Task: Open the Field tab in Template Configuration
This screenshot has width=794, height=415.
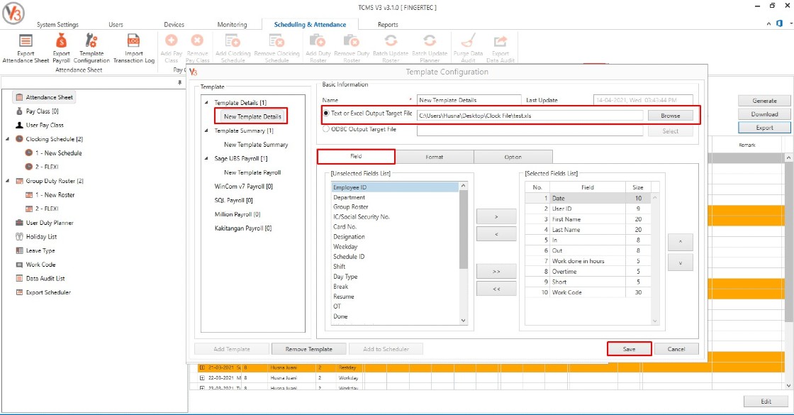Action: 356,157
